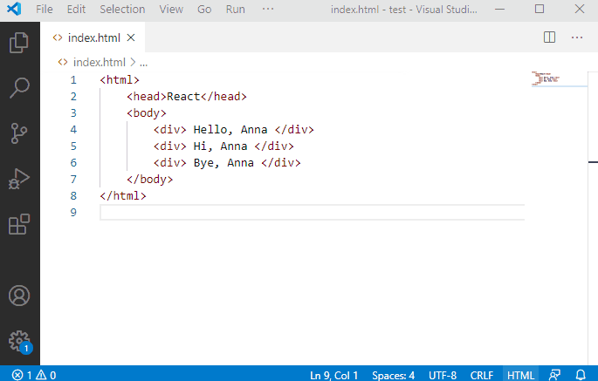Click the opening <body> tag

click(x=147, y=113)
